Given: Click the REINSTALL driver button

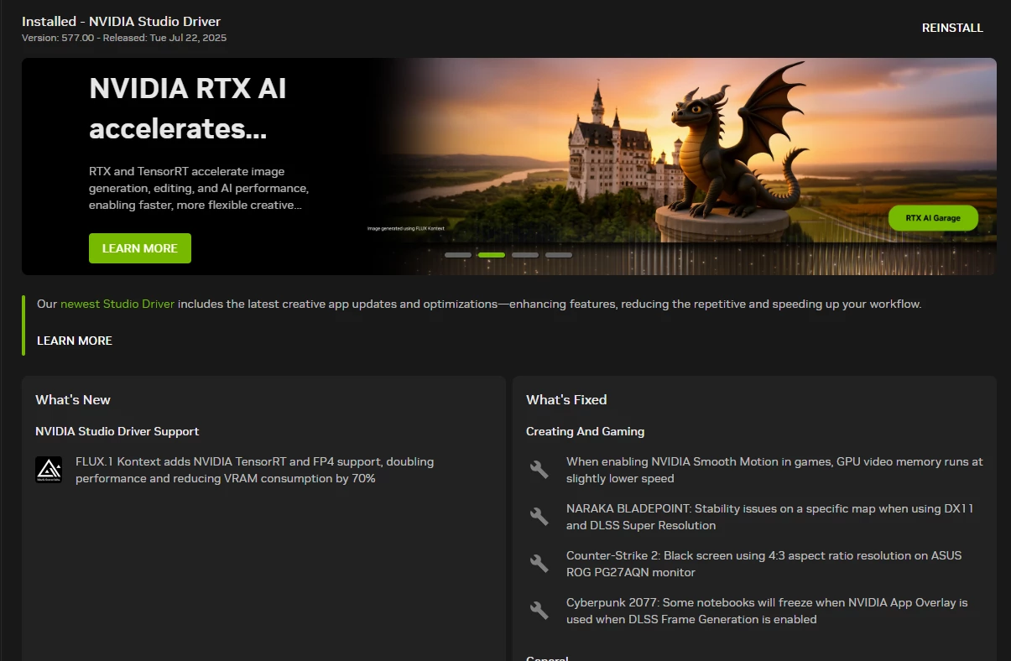Looking at the screenshot, I should pyautogui.click(x=952, y=28).
